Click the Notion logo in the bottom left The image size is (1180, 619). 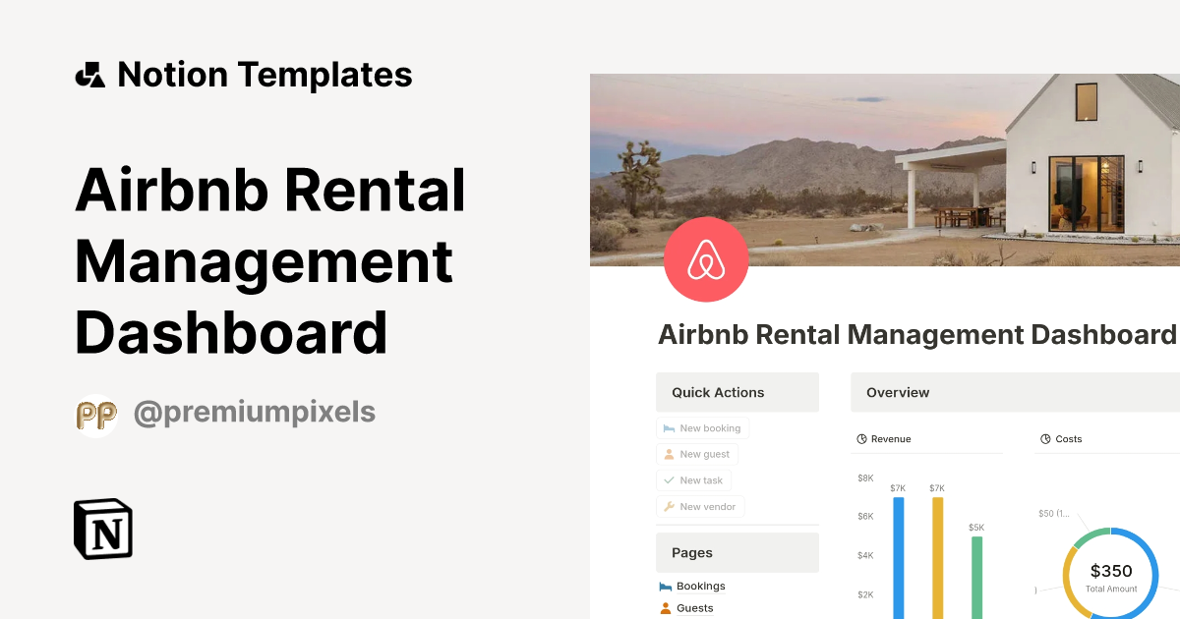(x=102, y=530)
